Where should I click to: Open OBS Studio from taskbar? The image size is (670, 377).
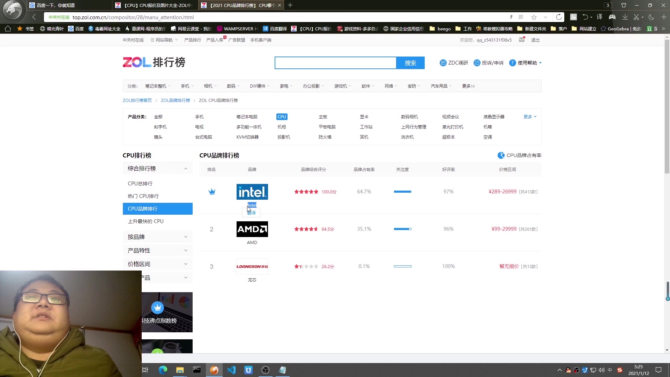tap(266, 370)
